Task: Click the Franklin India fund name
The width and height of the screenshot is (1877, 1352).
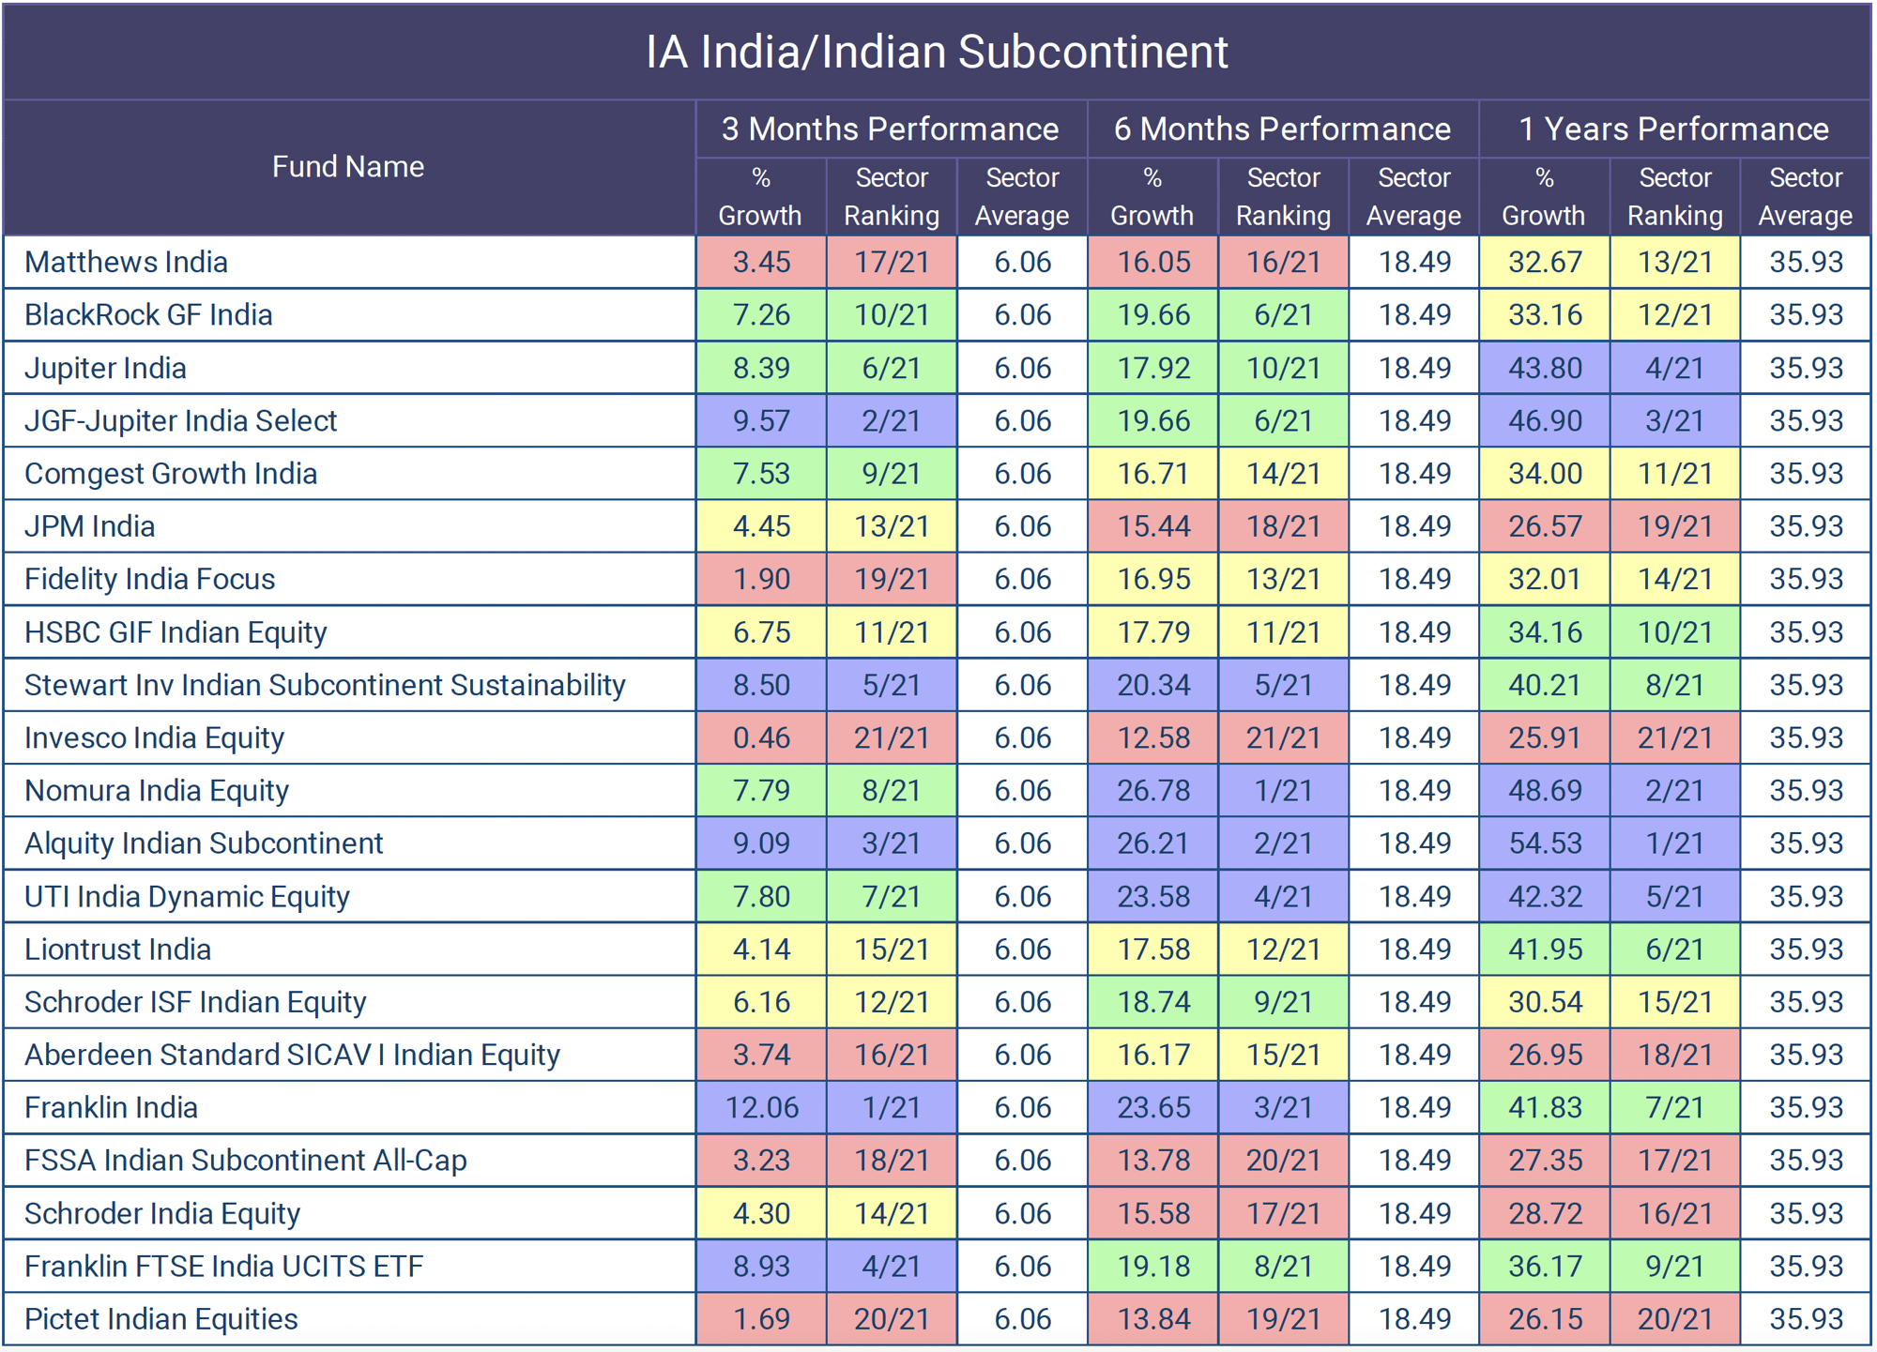Action: (x=111, y=1108)
